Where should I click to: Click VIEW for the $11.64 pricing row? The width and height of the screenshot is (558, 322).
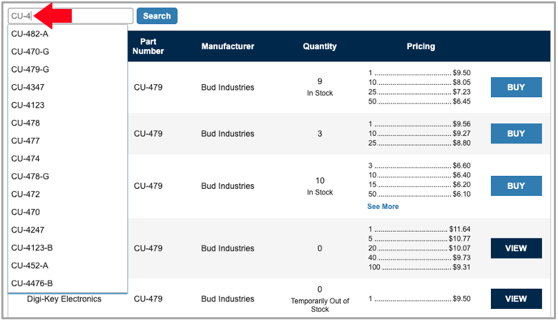pos(516,248)
